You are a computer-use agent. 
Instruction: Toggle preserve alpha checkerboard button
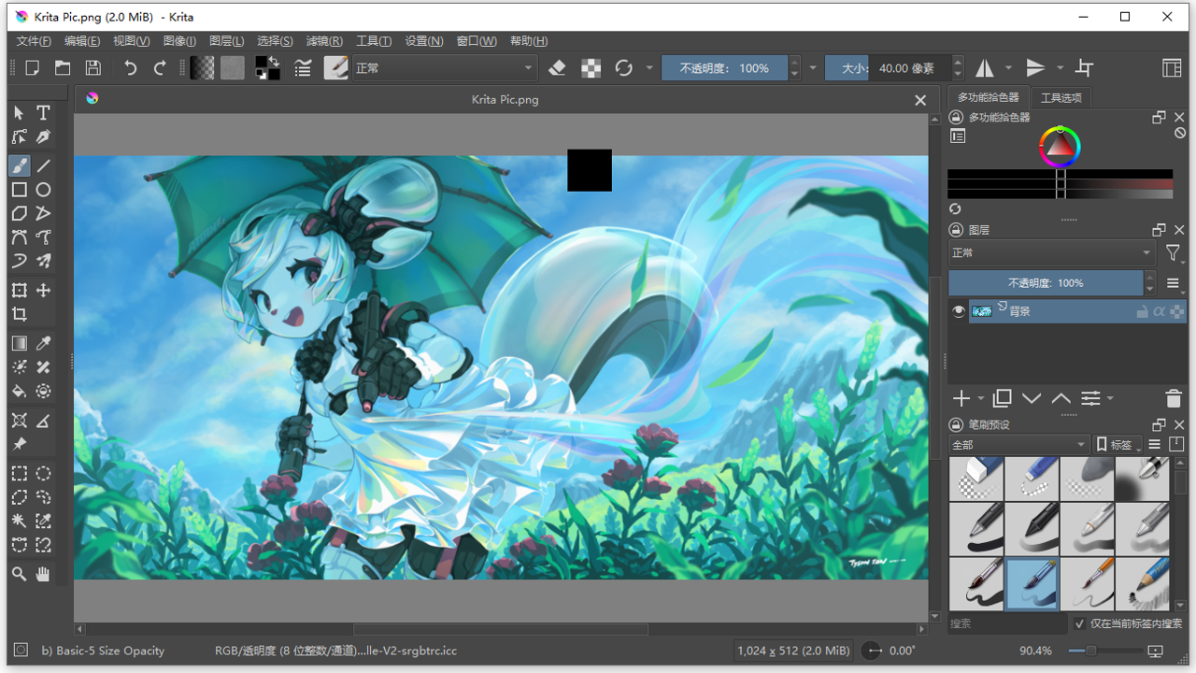tap(591, 68)
